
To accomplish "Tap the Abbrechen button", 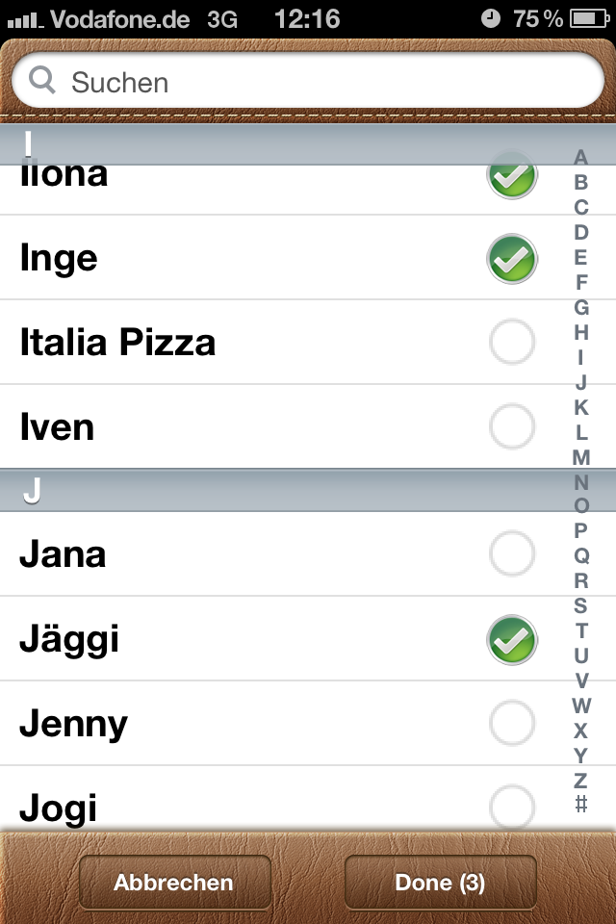I will 174,883.
